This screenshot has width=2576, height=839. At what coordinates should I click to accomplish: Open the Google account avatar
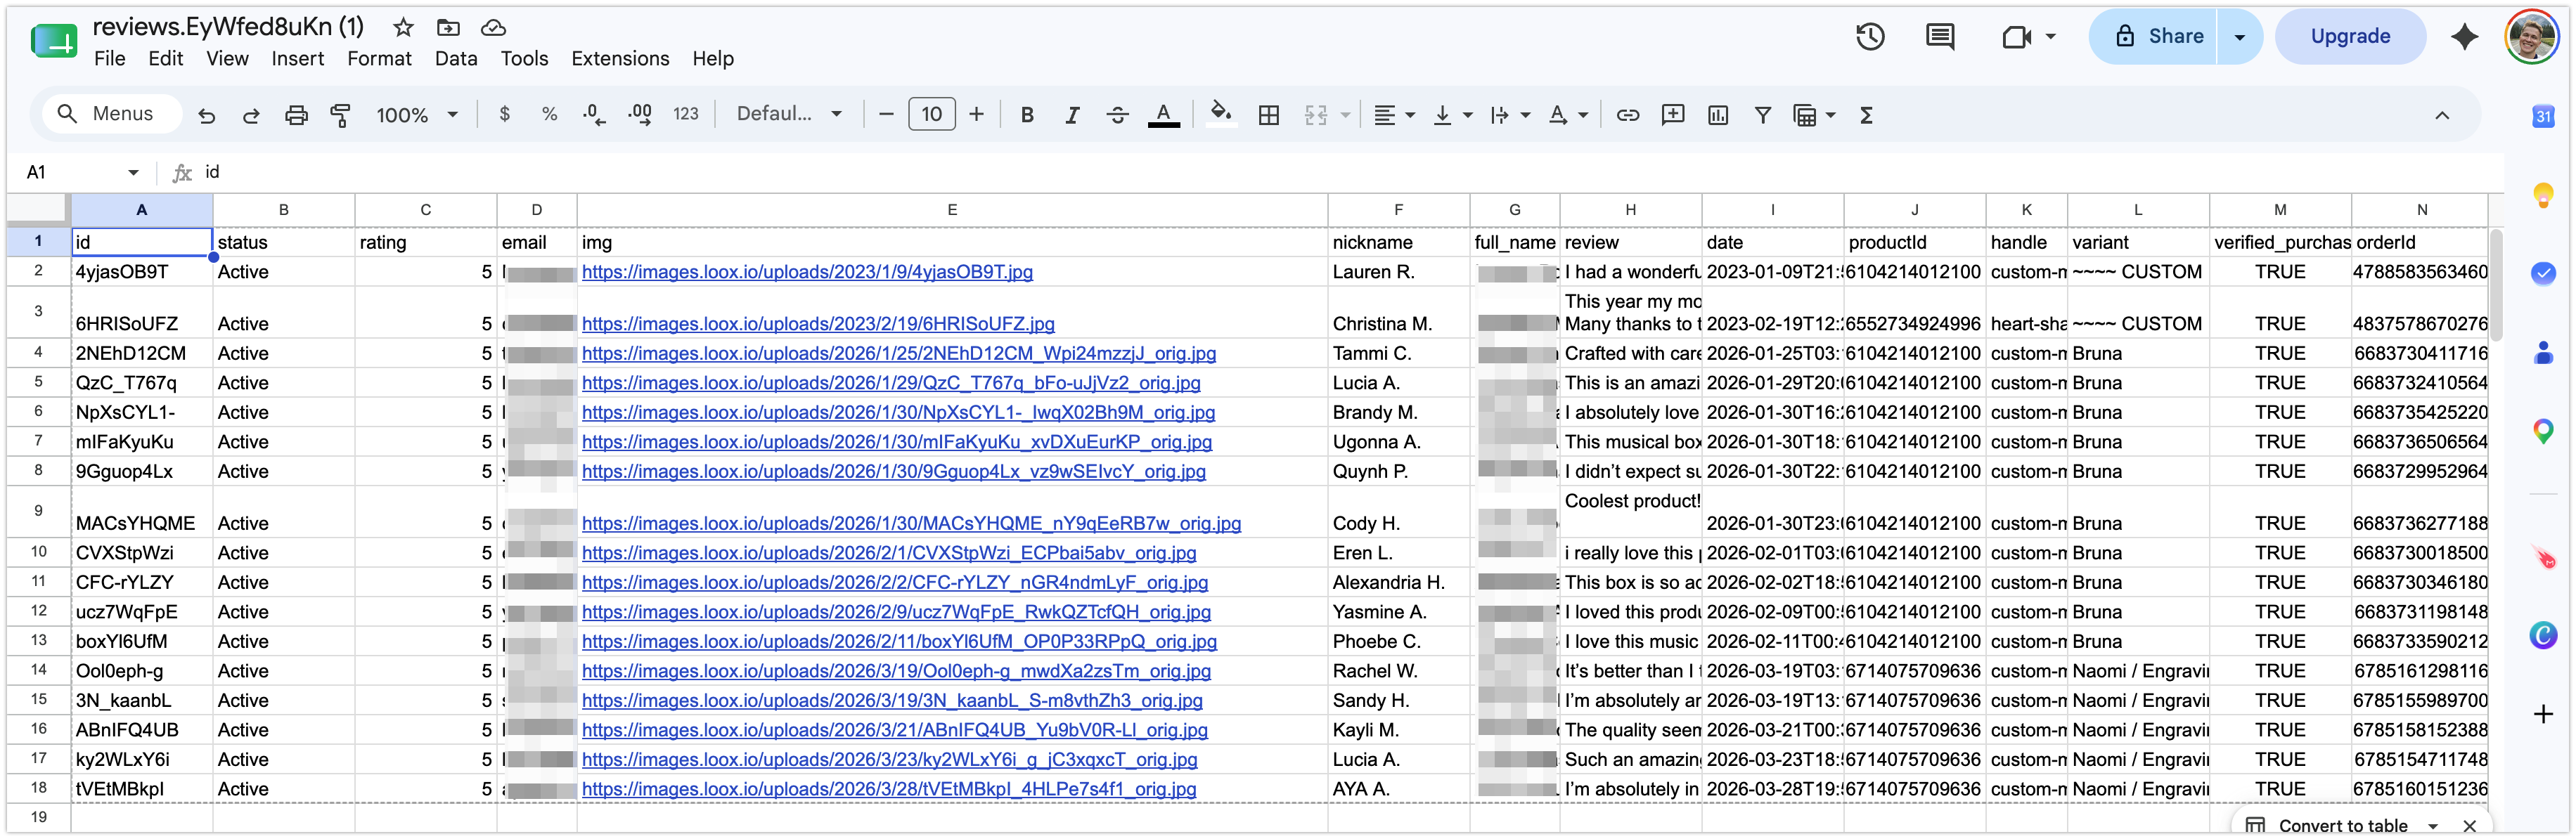coord(2531,37)
